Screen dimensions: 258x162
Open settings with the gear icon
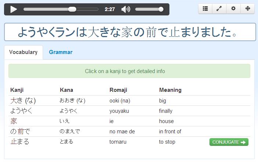click(233, 8)
